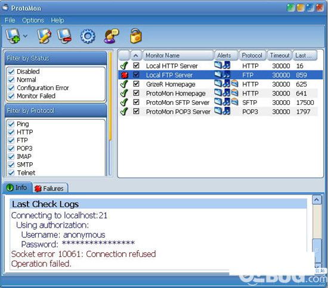The height and width of the screenshot is (288, 328).
Task: Click the Add Monitor toolbar icon
Action: pyautogui.click(x=13, y=36)
